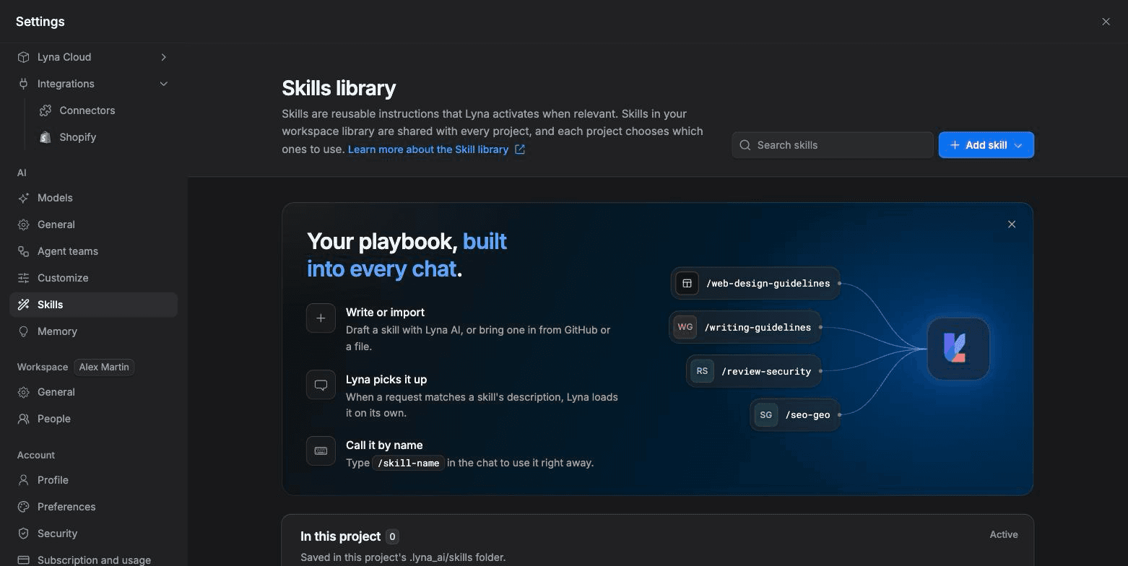Image resolution: width=1128 pixels, height=566 pixels.
Task: Click the Add skill button
Action: [x=986, y=145]
